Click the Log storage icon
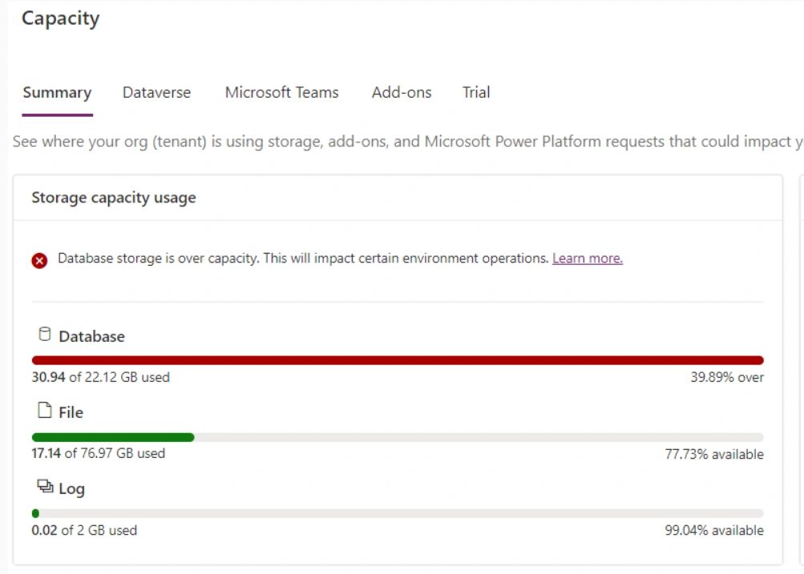 tap(45, 487)
